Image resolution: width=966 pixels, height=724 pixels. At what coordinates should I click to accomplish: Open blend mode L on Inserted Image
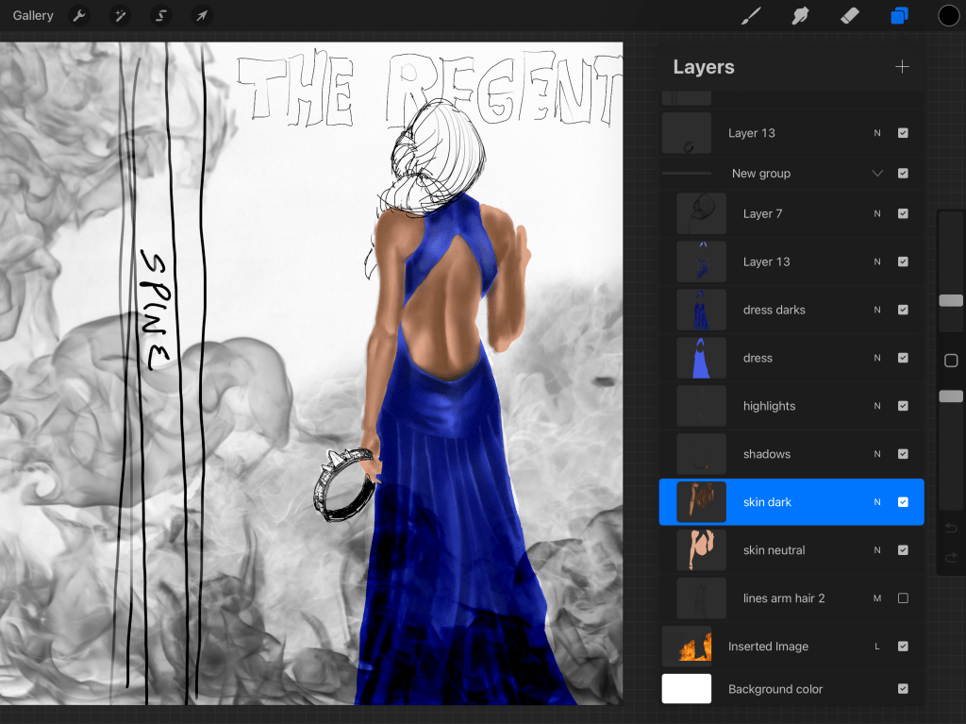[877, 647]
